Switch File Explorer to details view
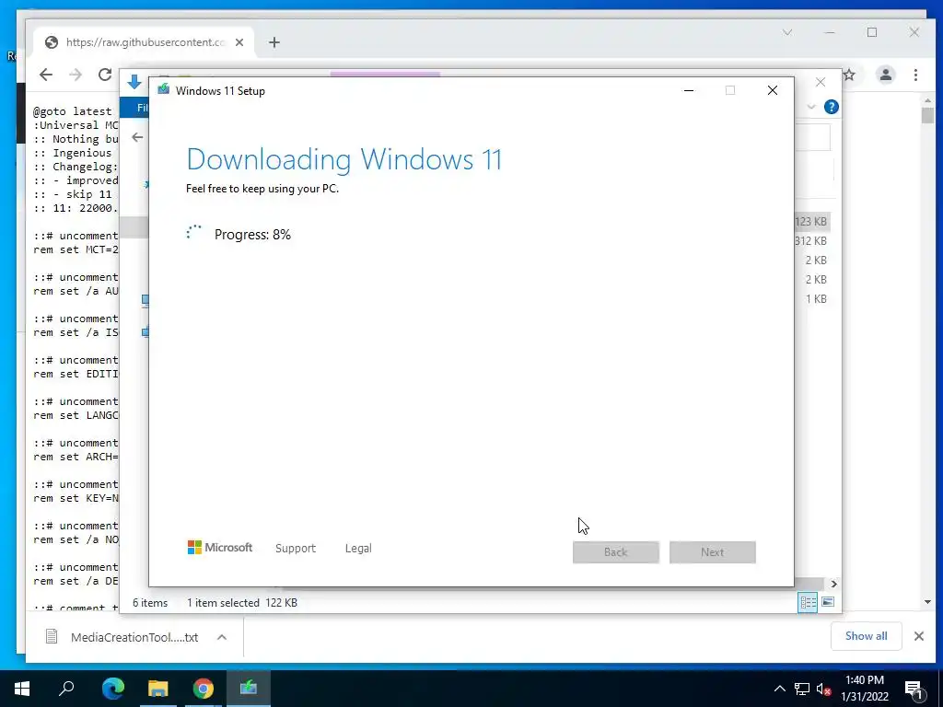 click(808, 602)
